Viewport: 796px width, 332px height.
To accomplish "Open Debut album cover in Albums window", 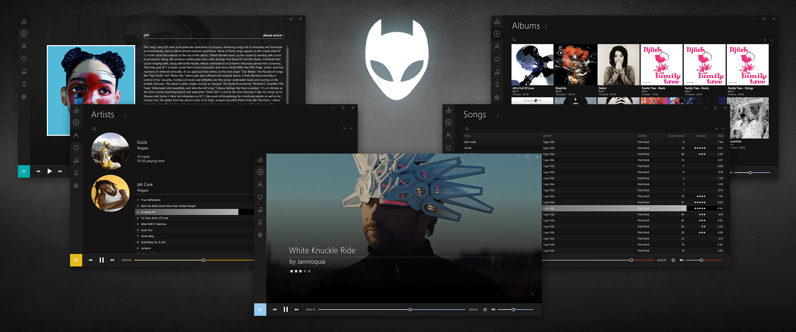I will click(618, 65).
